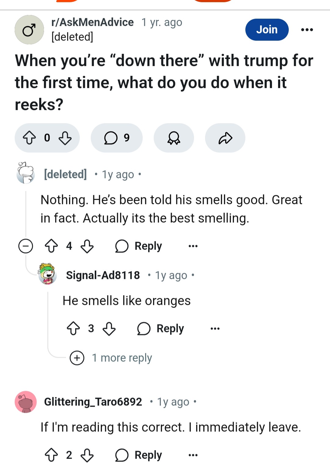Upvote the 'Nothing. He's been told' comment
Screen dimensions: 330x469
(x=51, y=246)
